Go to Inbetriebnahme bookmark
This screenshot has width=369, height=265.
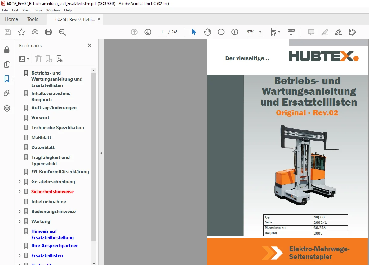tap(49, 202)
